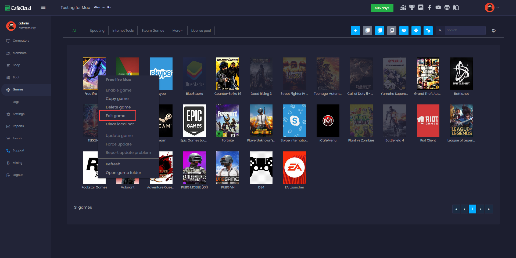Open Shop in the sidebar

(16, 65)
